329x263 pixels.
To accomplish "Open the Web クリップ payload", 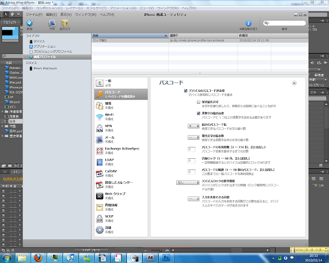I will (121, 196).
